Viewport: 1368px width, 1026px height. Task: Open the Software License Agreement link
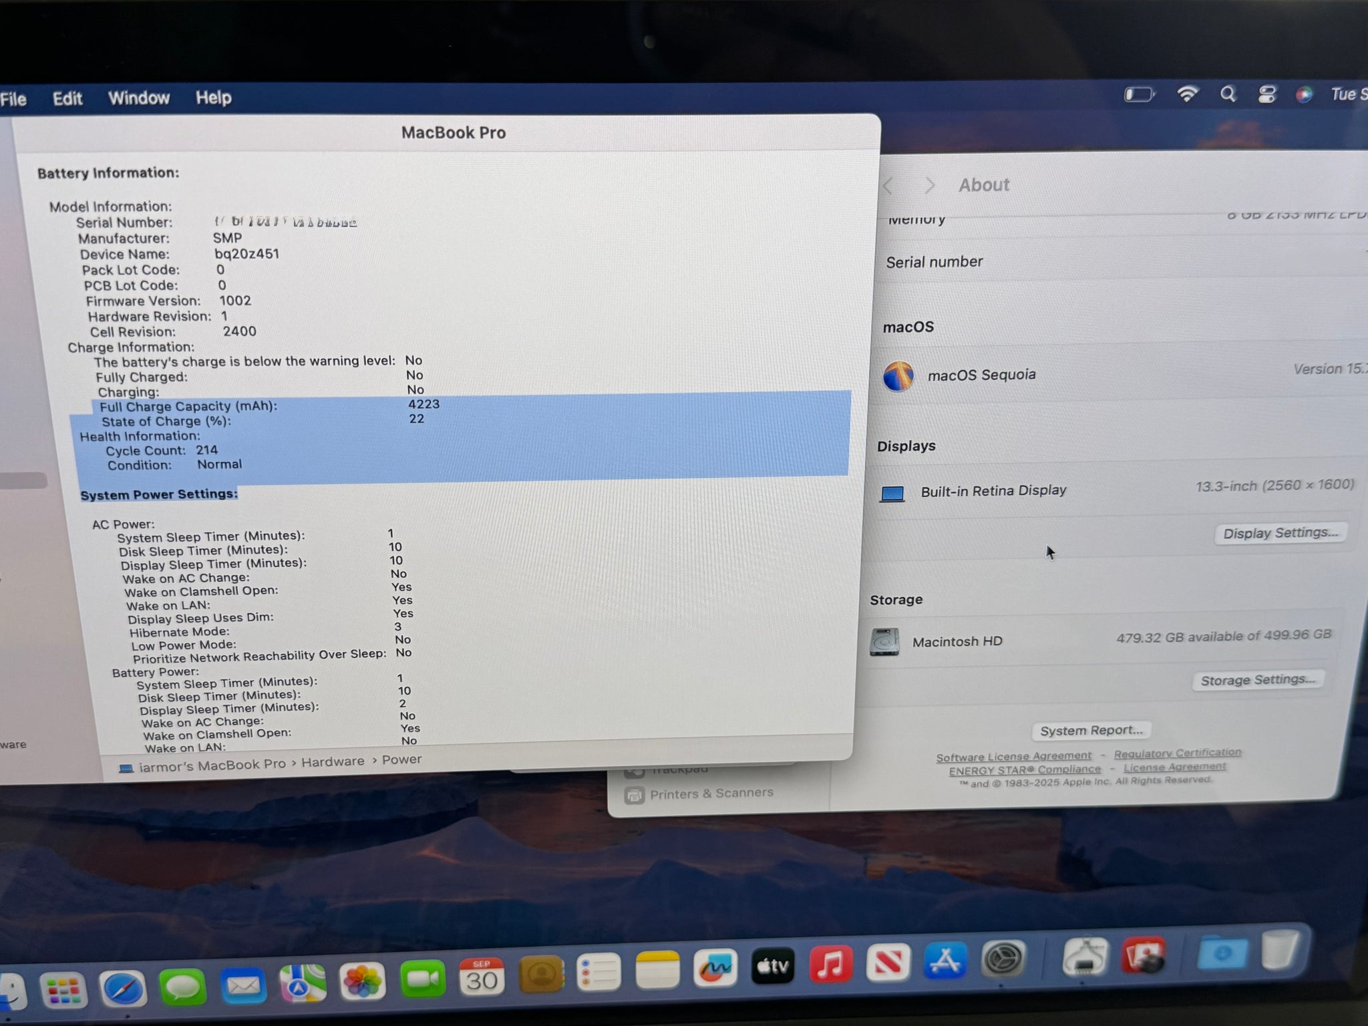(x=1013, y=756)
